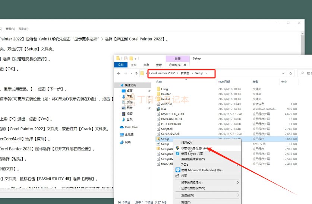This screenshot has height=204, width=312.
Task: Click Corel Painter 2022 breadcrumb segment
Action: (x=162, y=73)
